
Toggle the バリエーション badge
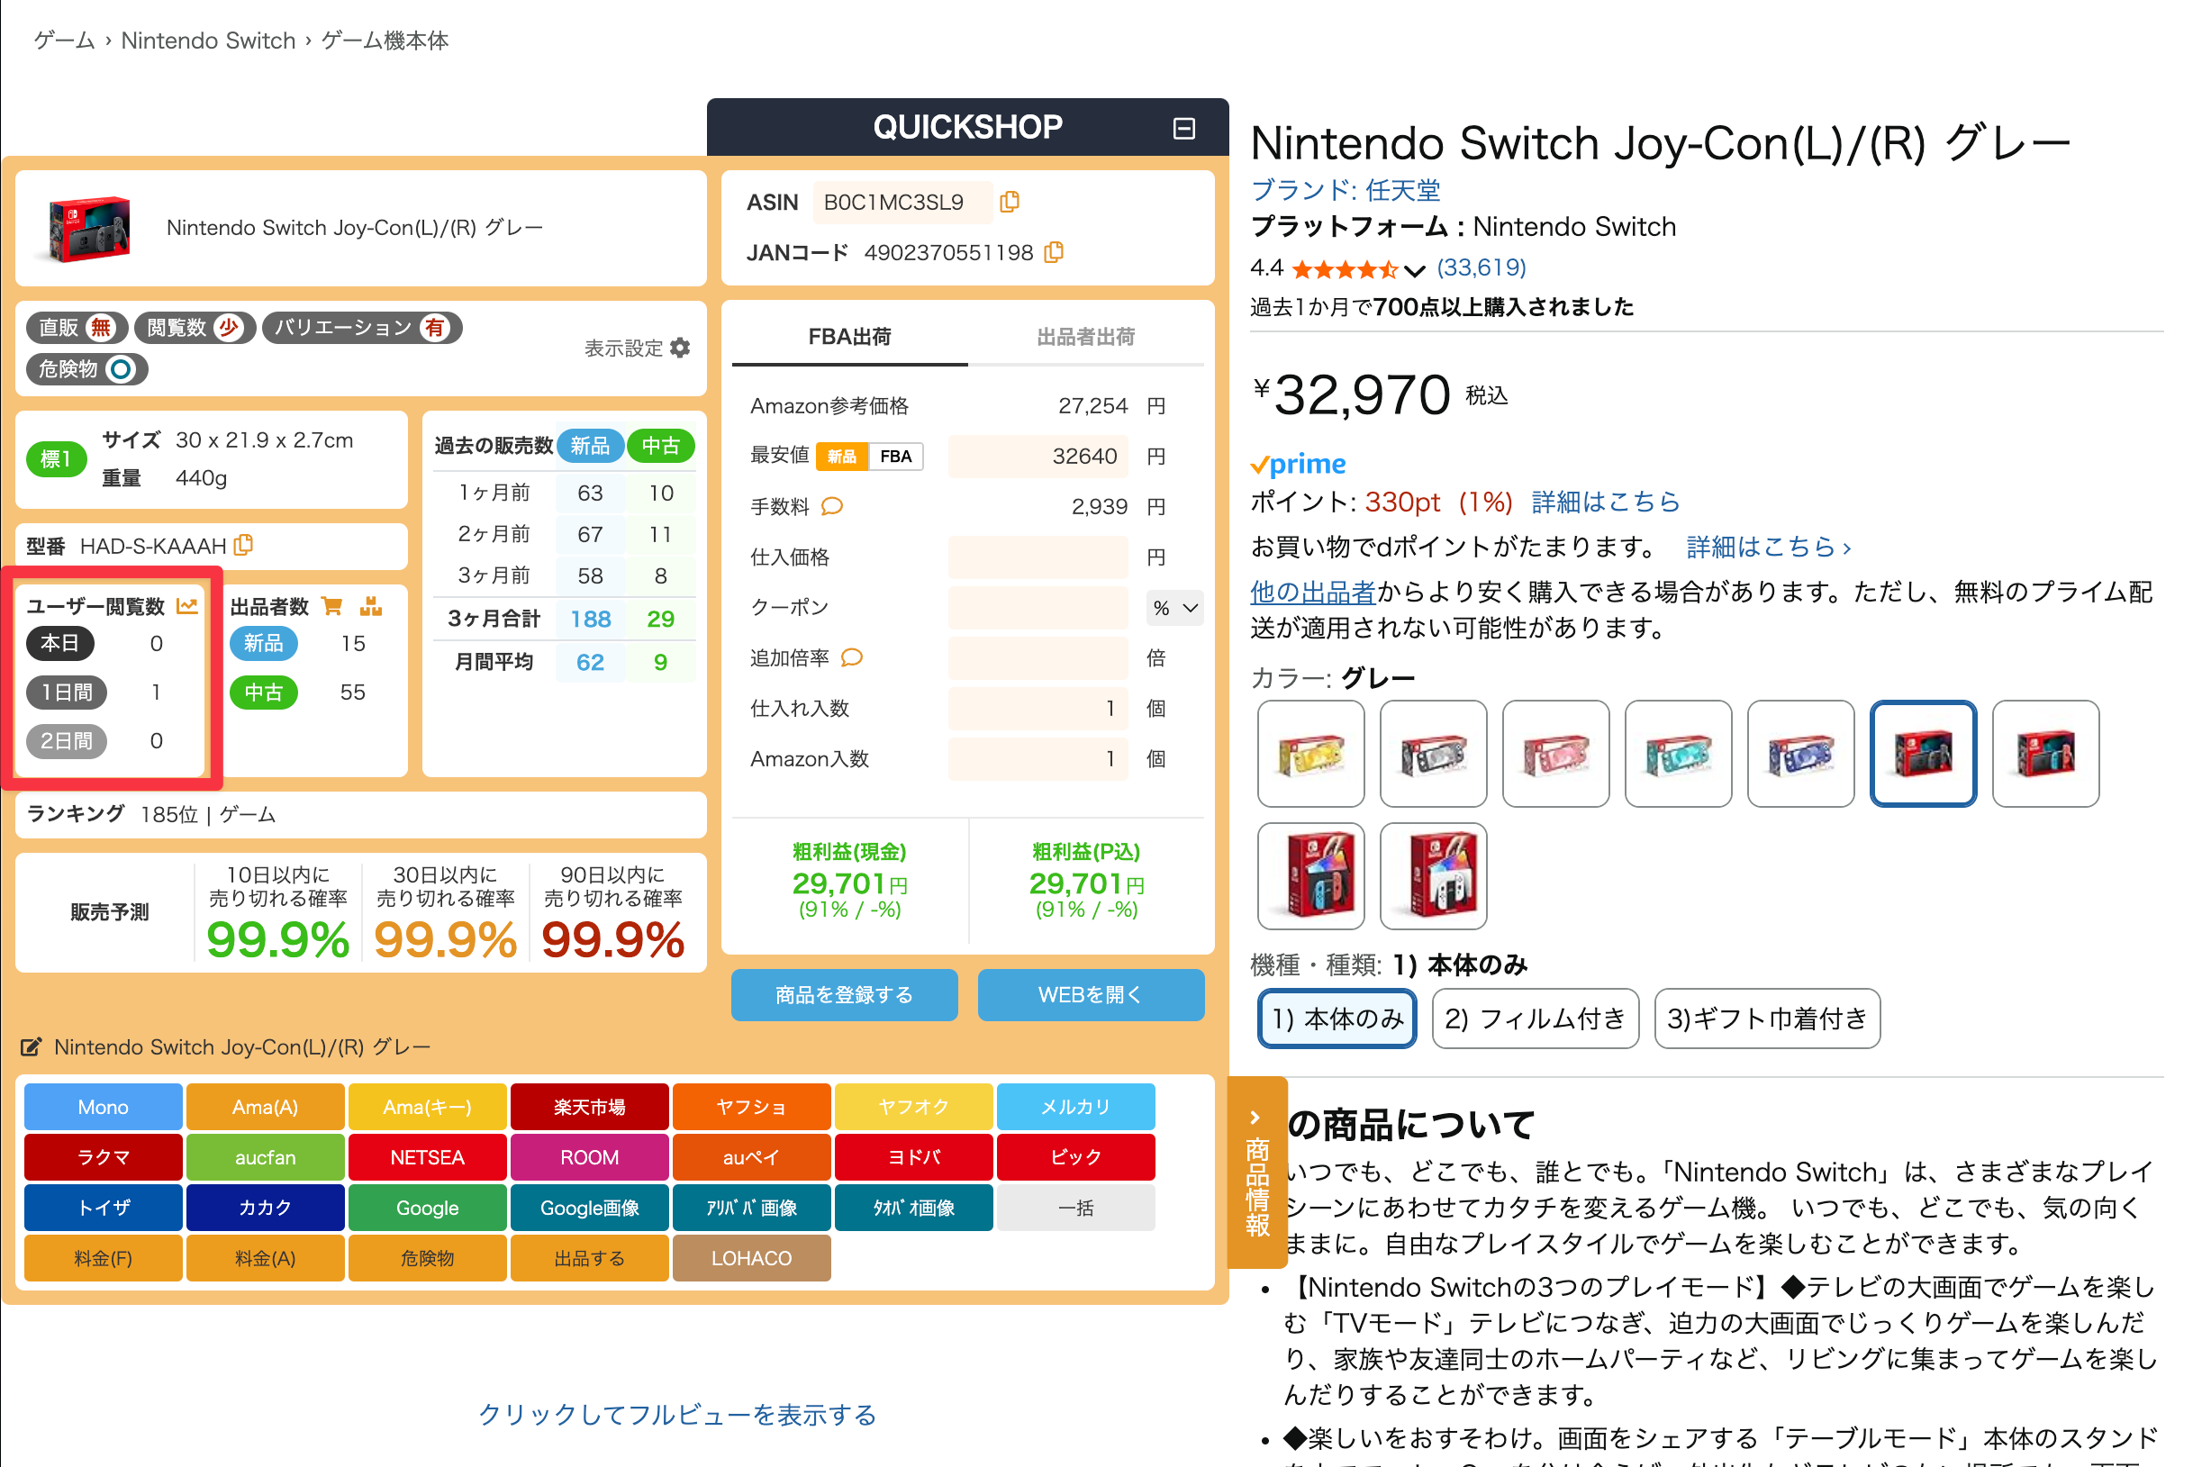point(362,328)
